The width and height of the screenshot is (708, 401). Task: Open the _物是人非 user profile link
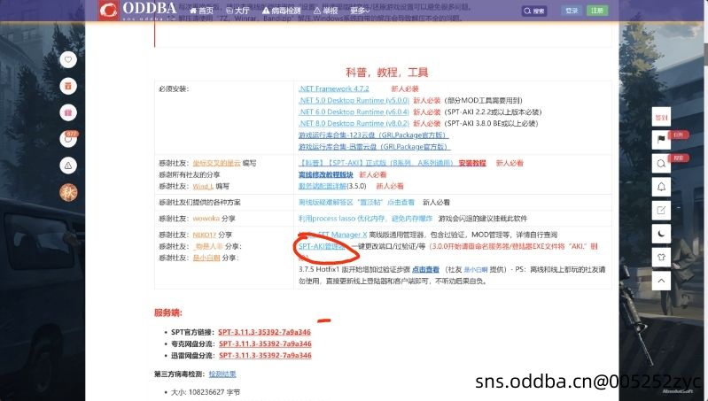pyautogui.click(x=208, y=246)
